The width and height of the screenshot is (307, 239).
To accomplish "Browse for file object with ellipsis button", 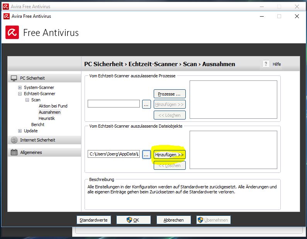I will pos(146,154).
